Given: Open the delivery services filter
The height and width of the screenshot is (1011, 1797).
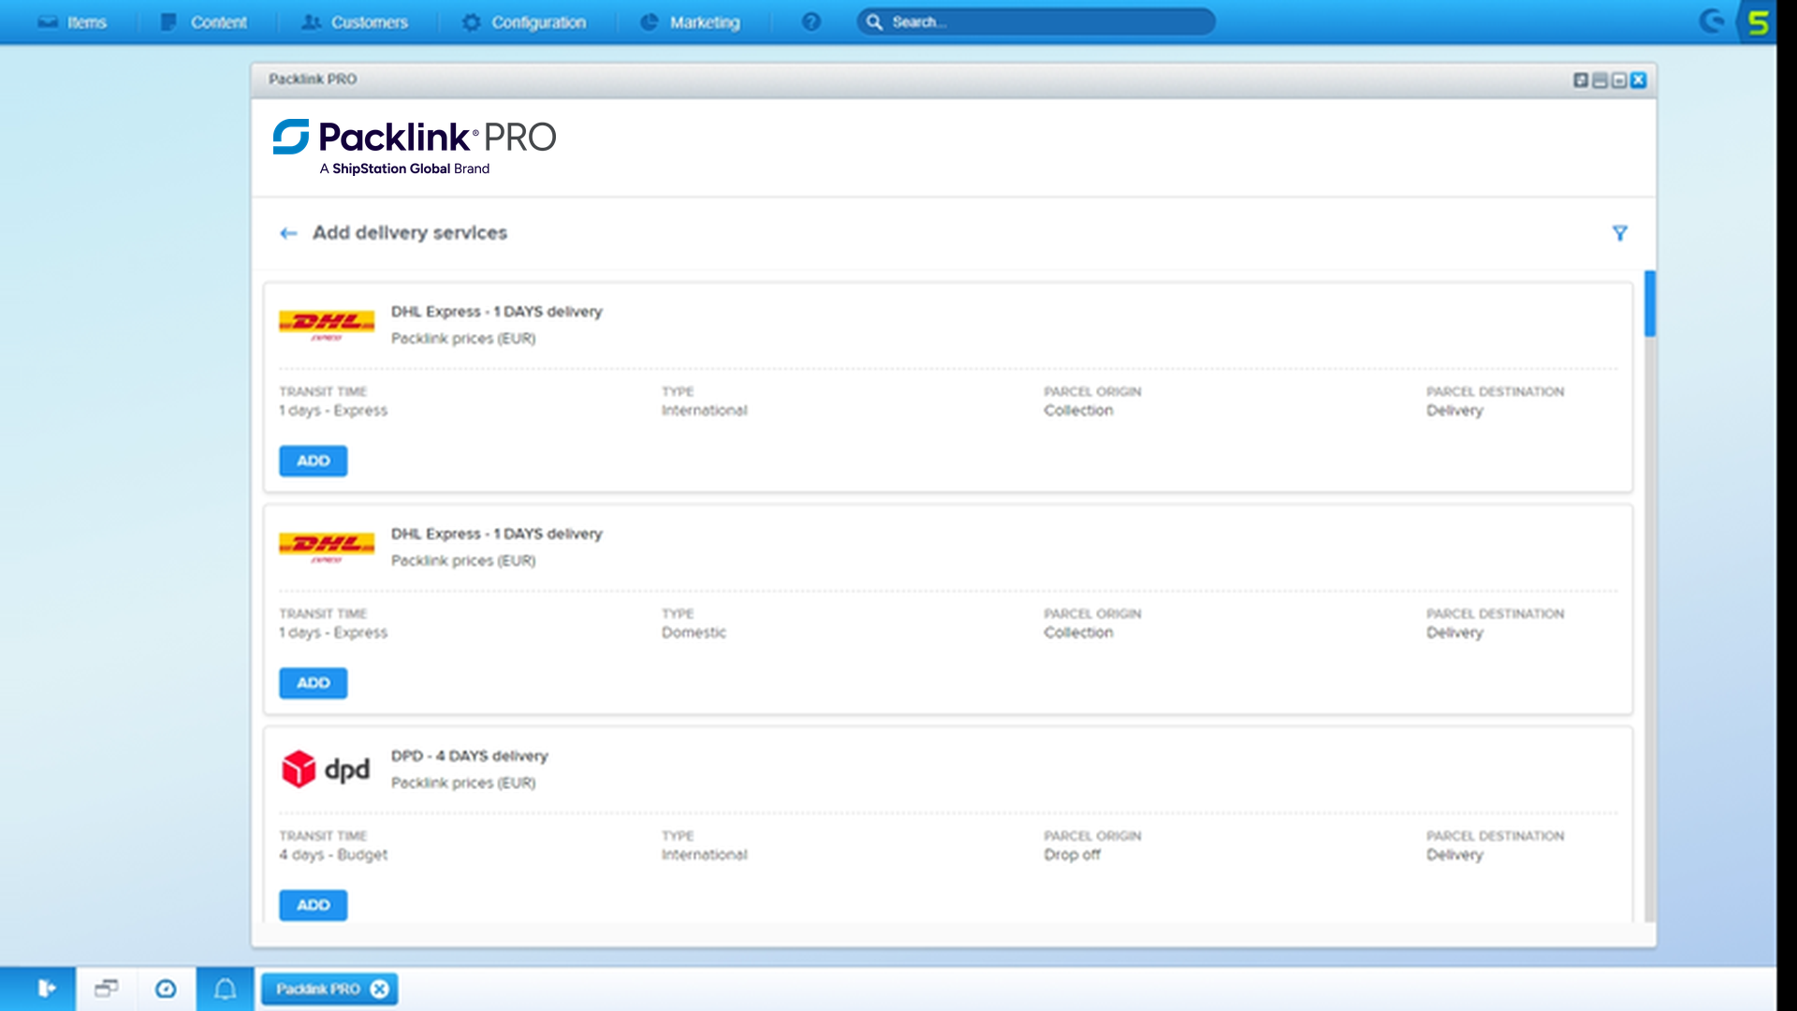Looking at the screenshot, I should coord(1620,233).
